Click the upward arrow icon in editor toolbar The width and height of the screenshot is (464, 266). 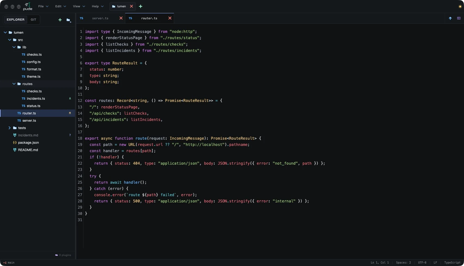450,18
